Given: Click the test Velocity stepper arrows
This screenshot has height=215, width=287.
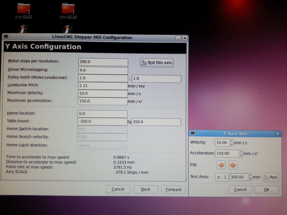Looking at the screenshot, I should pyautogui.click(x=231, y=143).
